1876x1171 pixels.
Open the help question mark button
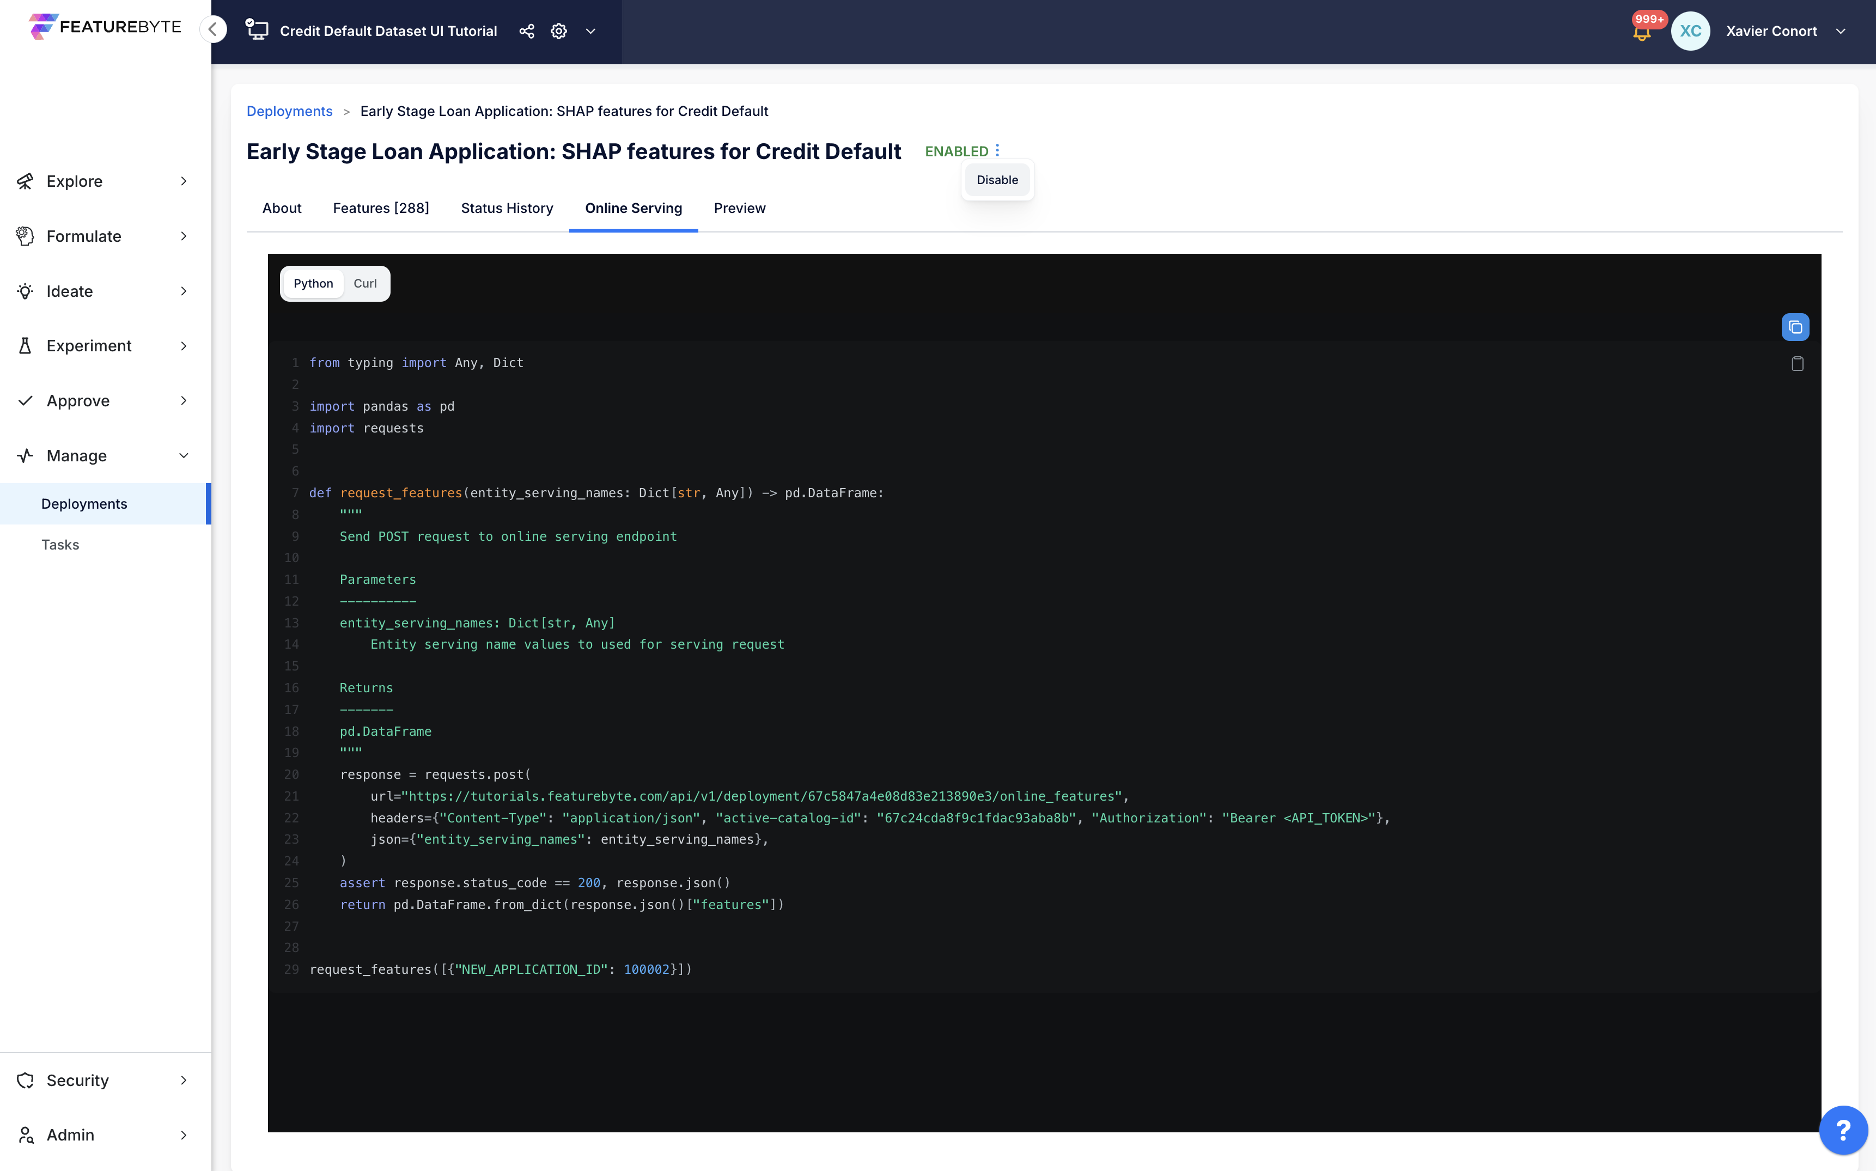(x=1843, y=1130)
